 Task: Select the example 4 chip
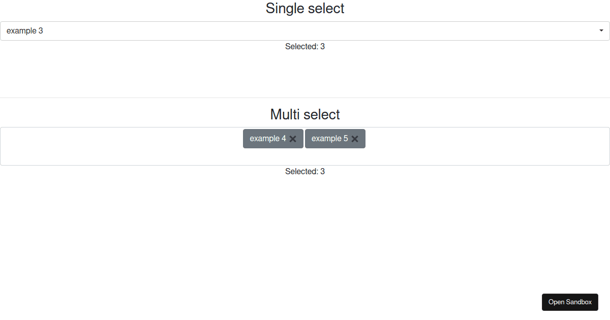pos(268,139)
